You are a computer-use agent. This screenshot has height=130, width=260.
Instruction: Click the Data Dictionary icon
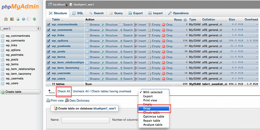coord(67,100)
